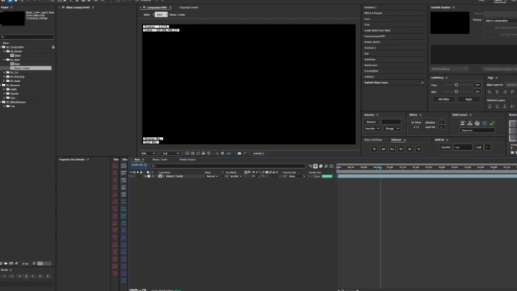Click the new composition icon at the Project panel bottom
The image size is (517, 291).
11,264
